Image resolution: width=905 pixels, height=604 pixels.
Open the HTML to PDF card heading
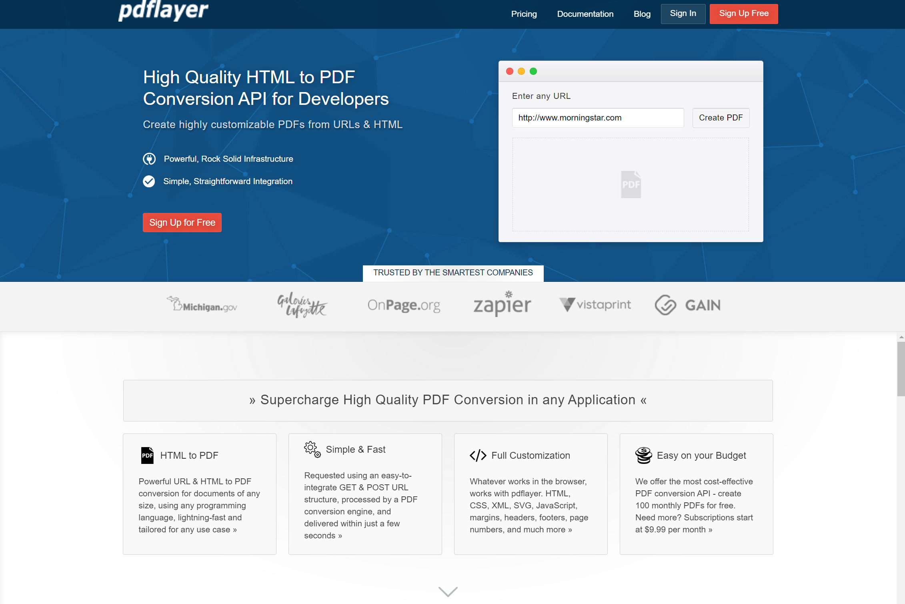[x=189, y=456]
